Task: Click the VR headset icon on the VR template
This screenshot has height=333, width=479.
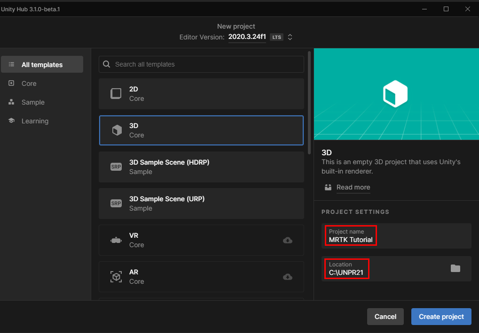Action: point(116,240)
